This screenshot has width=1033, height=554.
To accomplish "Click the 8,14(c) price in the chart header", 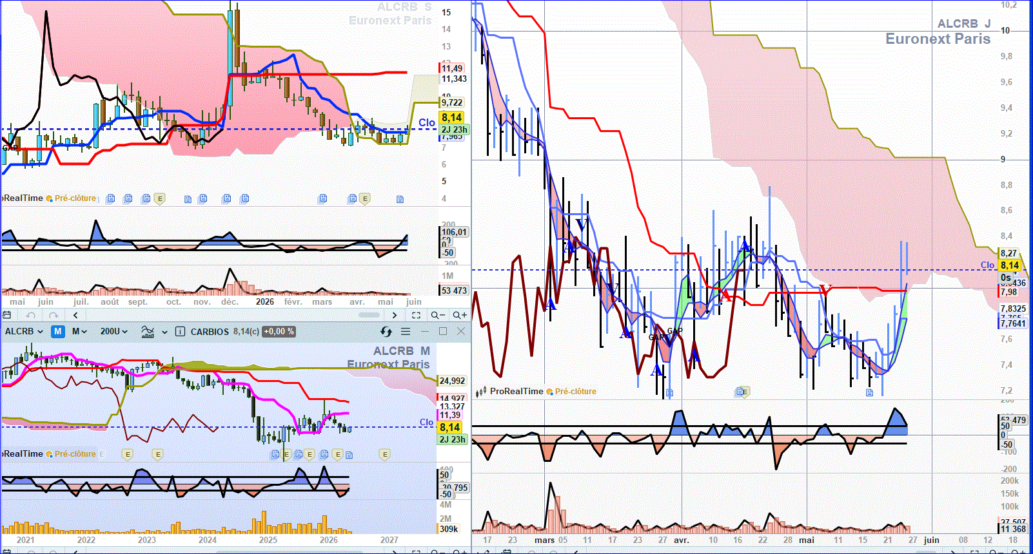I will coord(246,331).
